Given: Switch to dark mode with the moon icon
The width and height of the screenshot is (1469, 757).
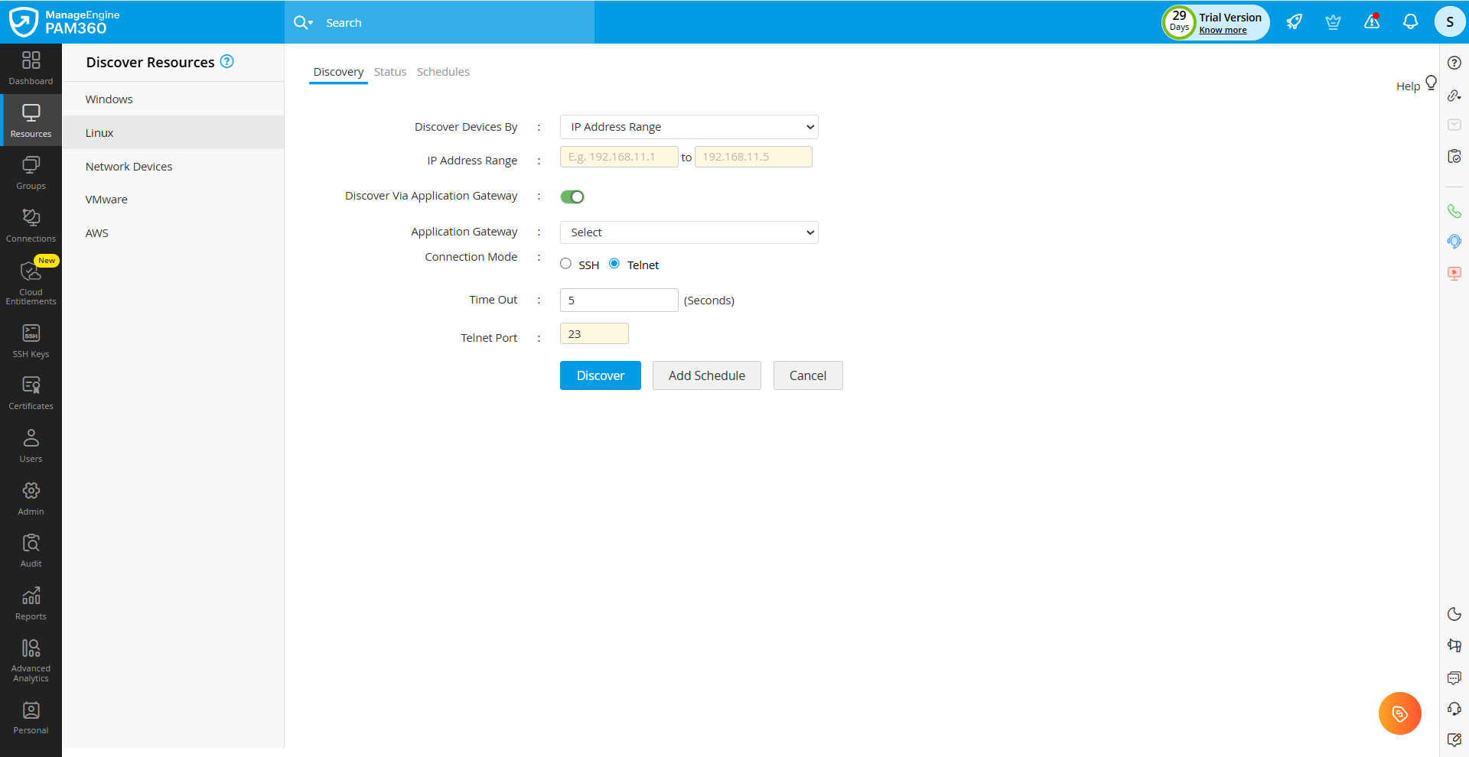Looking at the screenshot, I should 1454,614.
